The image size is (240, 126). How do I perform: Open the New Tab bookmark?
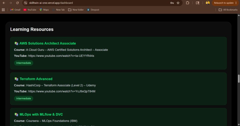pos(59,10)
